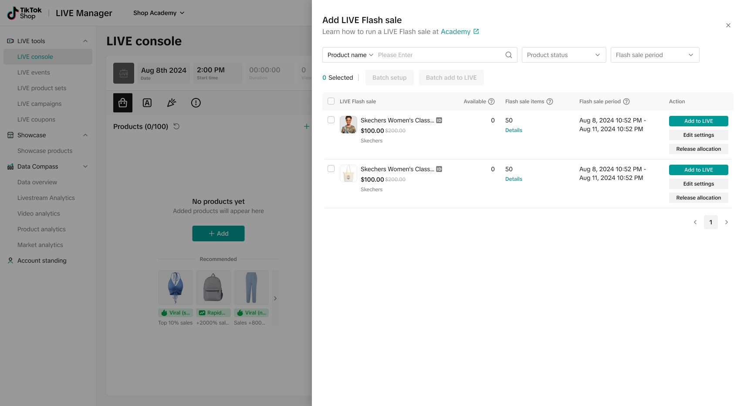Open the Academy external link icon
The width and height of the screenshot is (744, 406).
coord(476,31)
